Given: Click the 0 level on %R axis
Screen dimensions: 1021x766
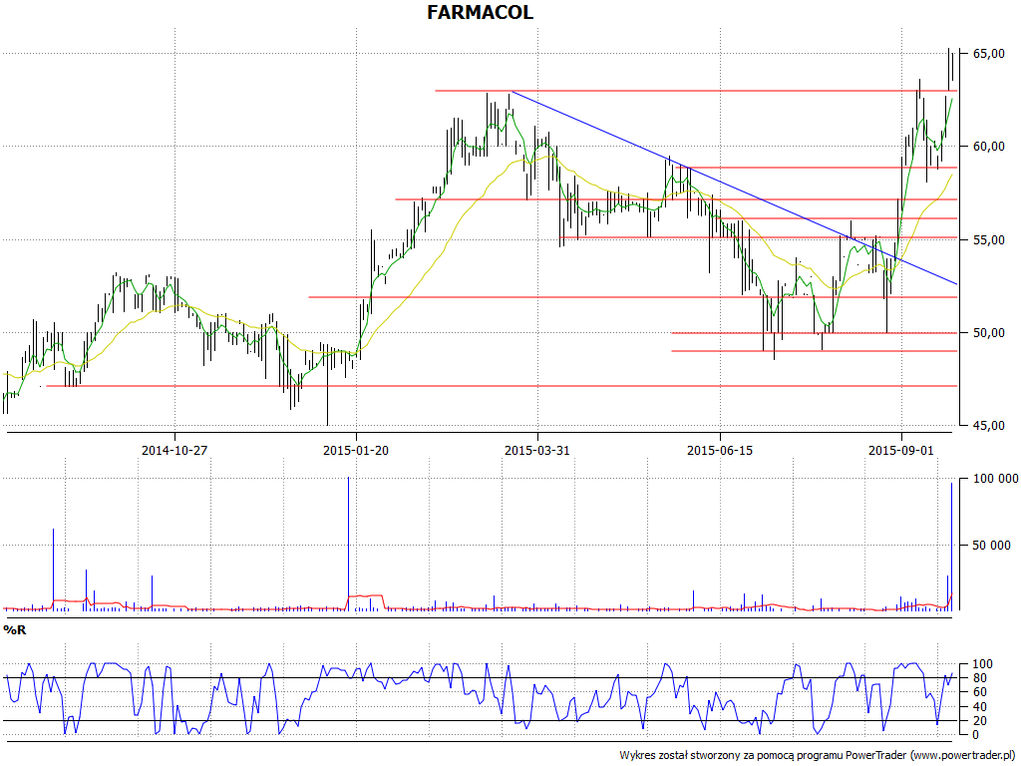Looking at the screenshot, I should tap(976, 735).
